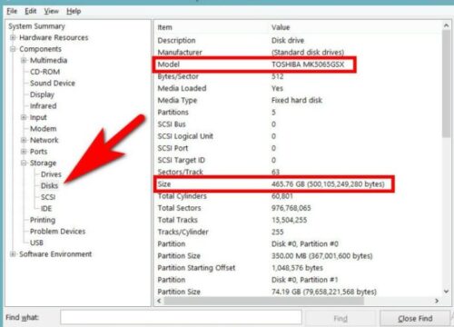Expand the Software Environment node
The image size is (454, 327).
coord(13,254)
